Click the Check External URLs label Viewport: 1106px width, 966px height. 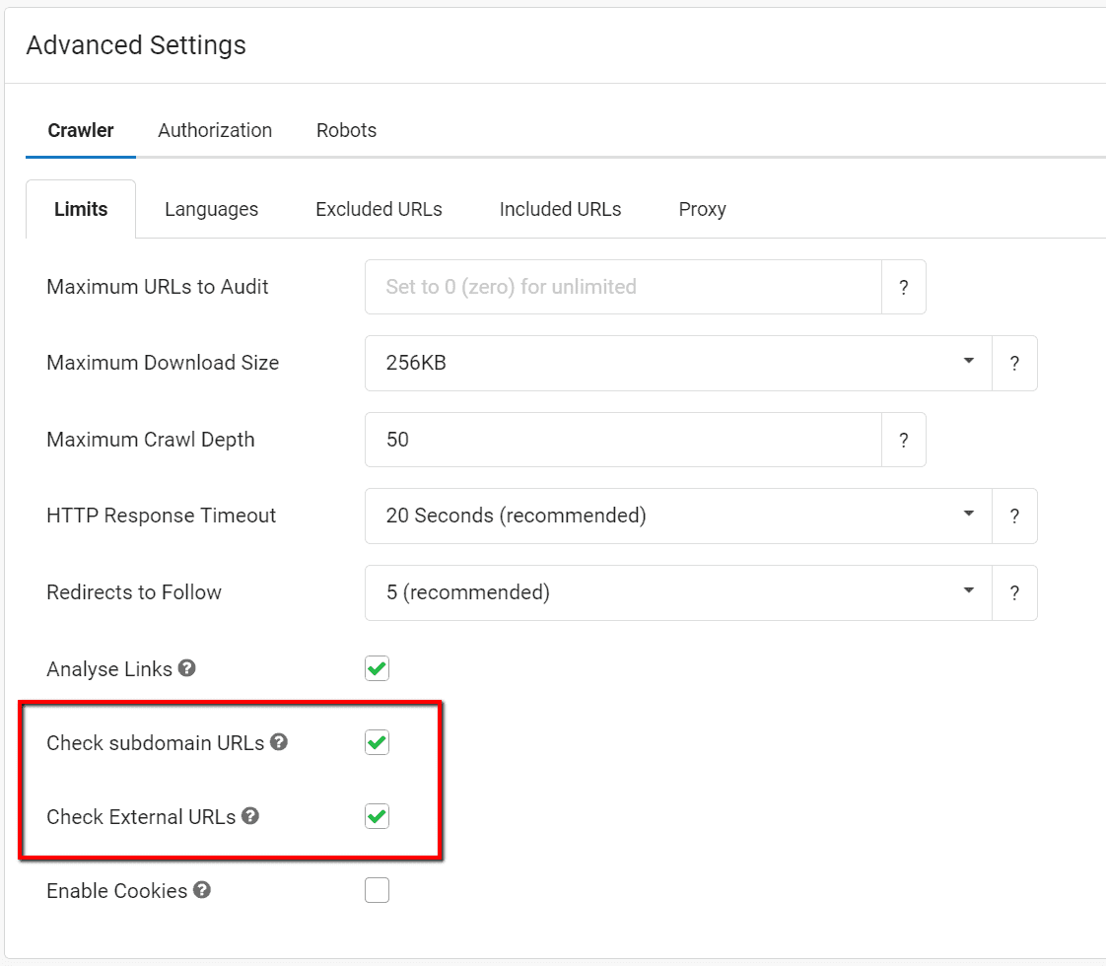tap(141, 817)
